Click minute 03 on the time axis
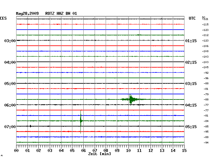Screen dimensions: 210x159 pyautogui.click(x=50, y=150)
